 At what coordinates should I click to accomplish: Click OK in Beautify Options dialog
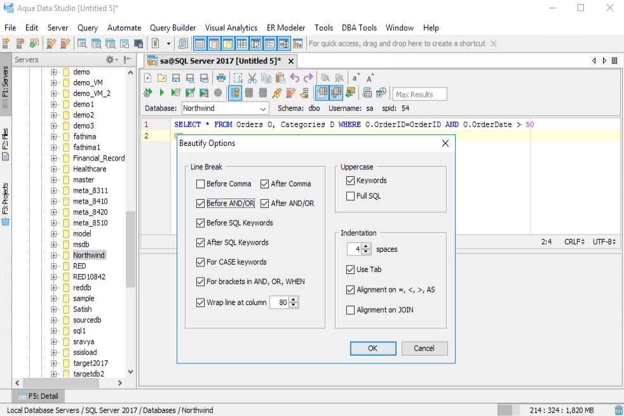pyautogui.click(x=373, y=348)
